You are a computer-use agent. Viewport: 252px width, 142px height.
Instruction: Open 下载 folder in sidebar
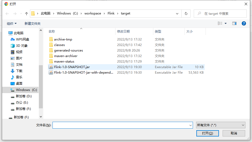pos(19,71)
